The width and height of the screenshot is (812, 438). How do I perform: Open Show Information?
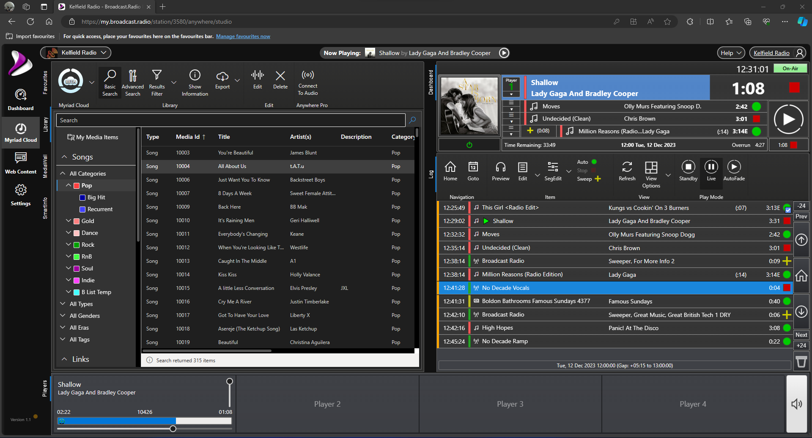[195, 83]
